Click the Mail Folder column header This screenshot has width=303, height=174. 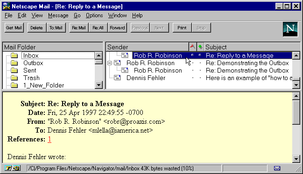(53, 47)
